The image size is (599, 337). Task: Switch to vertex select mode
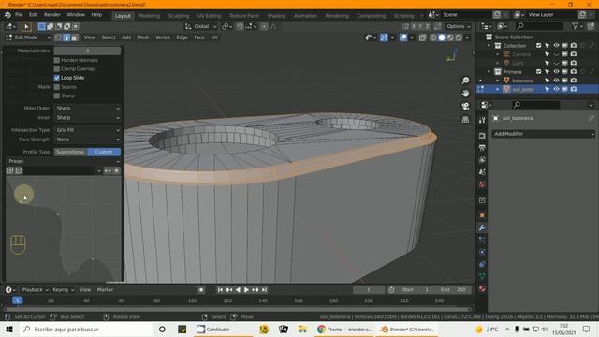[58, 37]
